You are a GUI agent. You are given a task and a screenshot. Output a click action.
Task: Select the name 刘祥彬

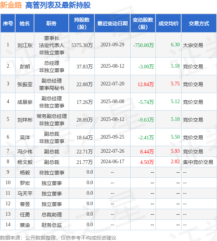[25, 120]
